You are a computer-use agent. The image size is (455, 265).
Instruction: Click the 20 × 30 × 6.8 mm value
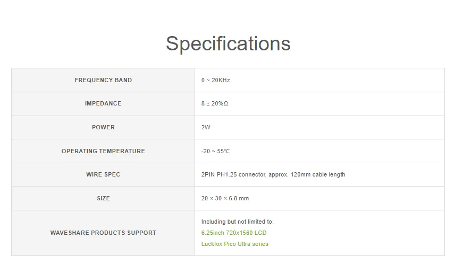coord(225,198)
